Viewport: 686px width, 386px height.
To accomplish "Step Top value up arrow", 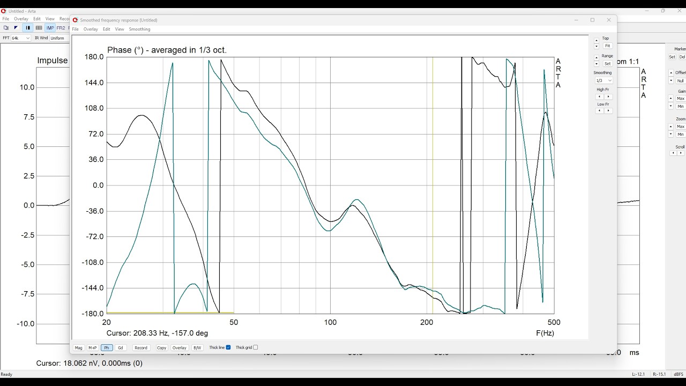I will click(596, 40).
